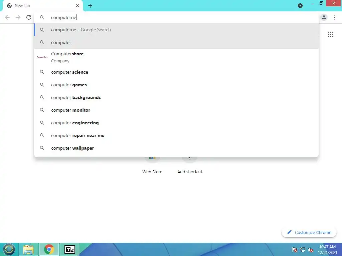Open the tab search dropdown arrow

click(x=300, y=6)
